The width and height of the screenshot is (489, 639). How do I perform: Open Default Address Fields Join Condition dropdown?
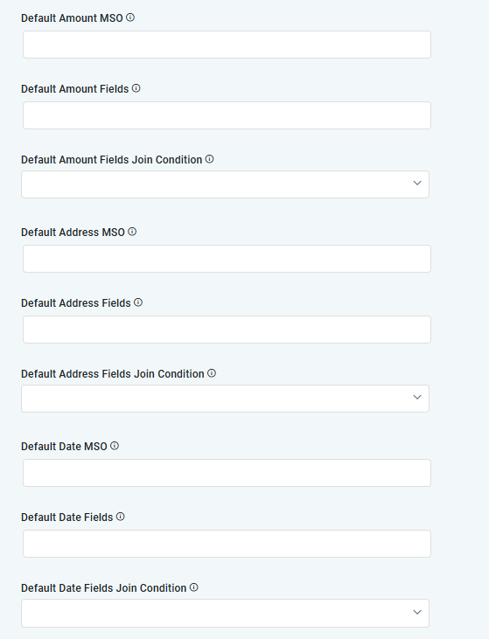click(x=225, y=399)
